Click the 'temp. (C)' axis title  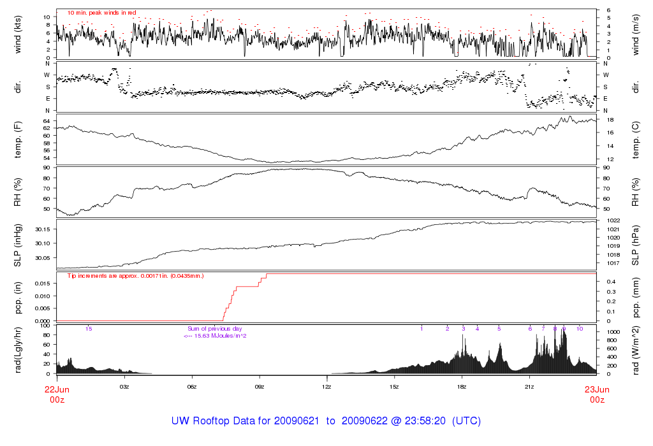pyautogui.click(x=636, y=140)
